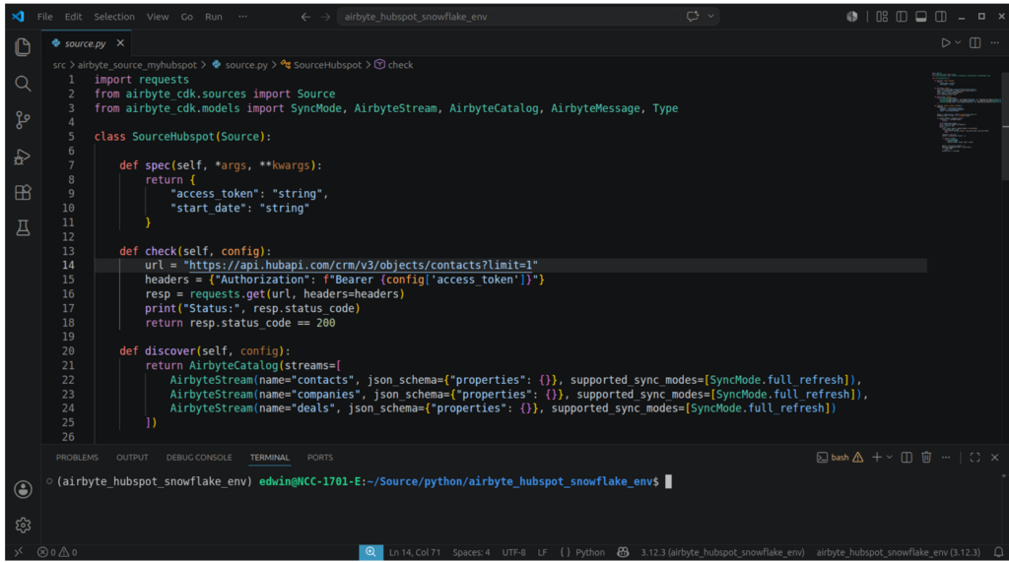This screenshot has width=1009, height=562.
Task: Open the Run button dropdown arrow
Action: point(958,43)
